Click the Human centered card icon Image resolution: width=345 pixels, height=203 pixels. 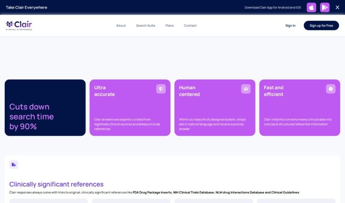click(246, 89)
